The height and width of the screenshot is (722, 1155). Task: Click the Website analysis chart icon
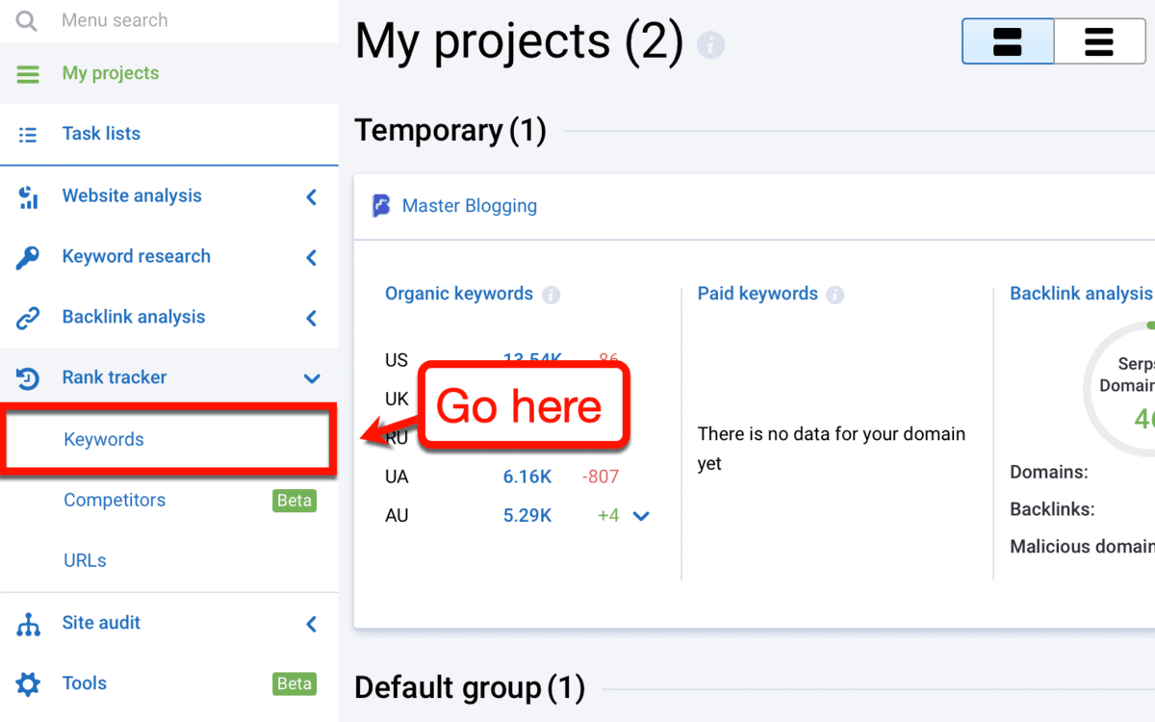pos(28,196)
